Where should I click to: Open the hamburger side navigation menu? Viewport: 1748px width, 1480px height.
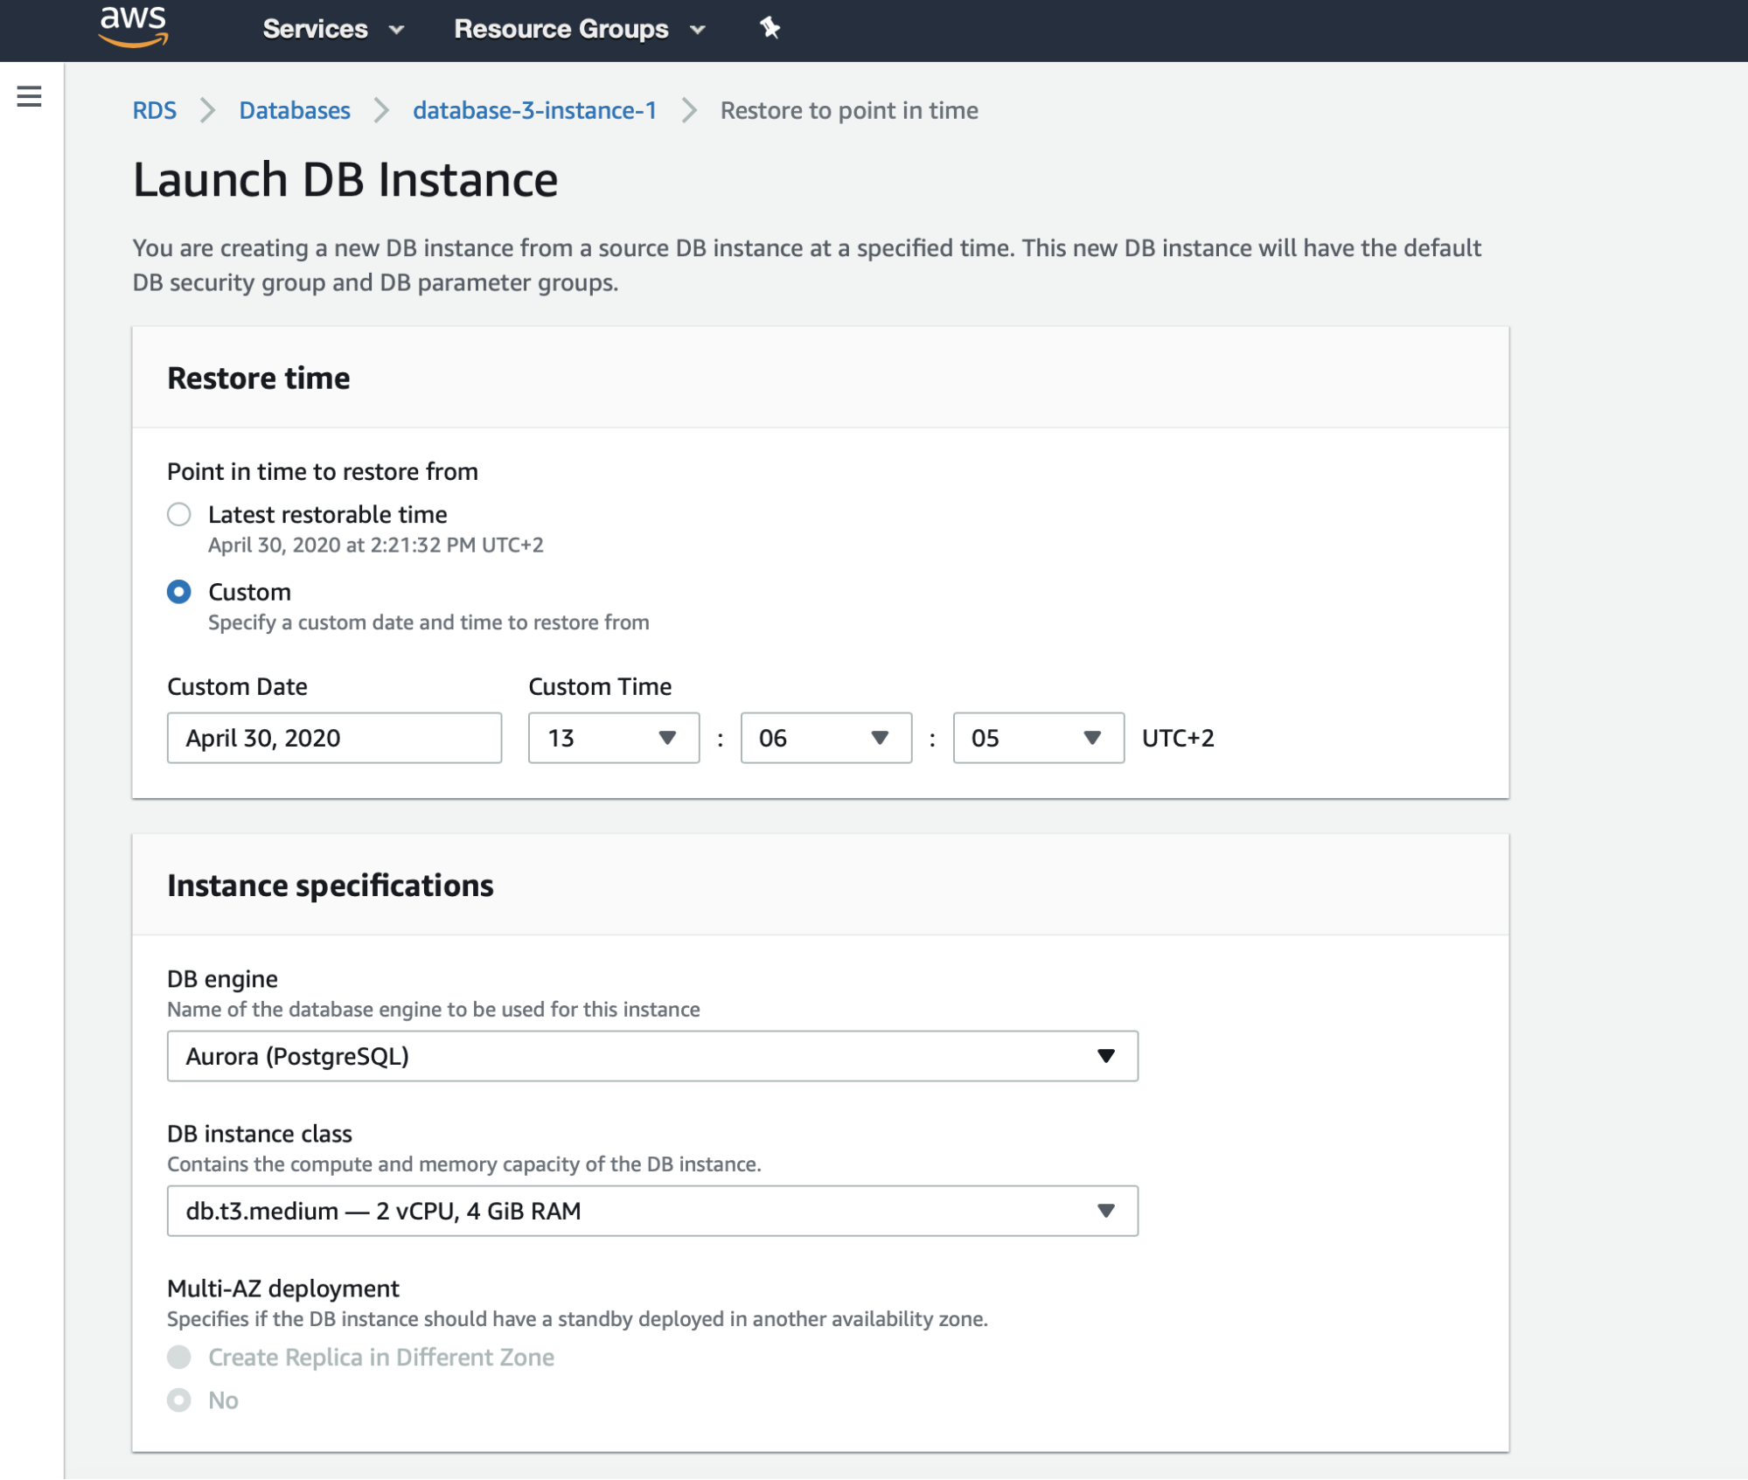coord(30,96)
